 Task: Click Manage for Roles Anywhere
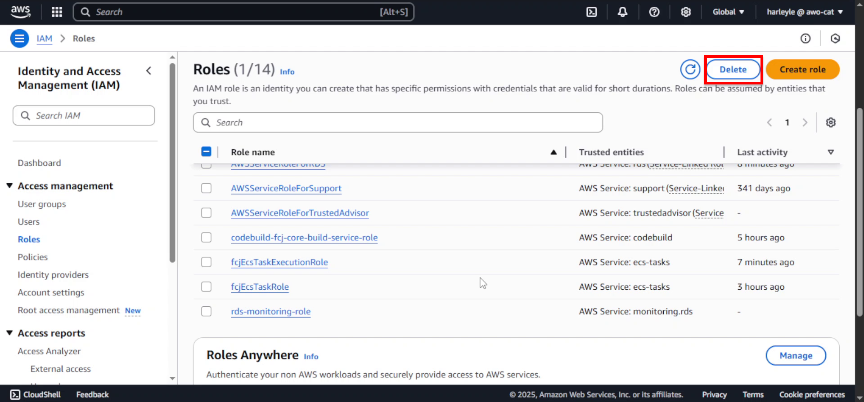796,356
